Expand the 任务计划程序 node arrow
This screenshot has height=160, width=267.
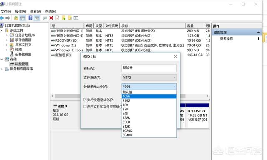(x=7, y=35)
